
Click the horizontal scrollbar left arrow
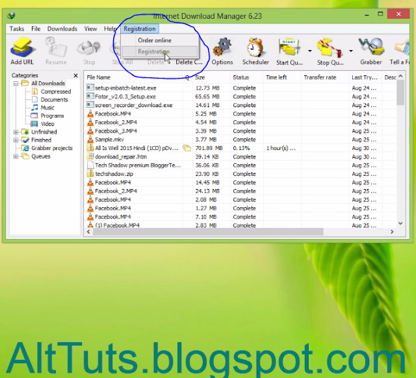pyautogui.click(x=88, y=232)
